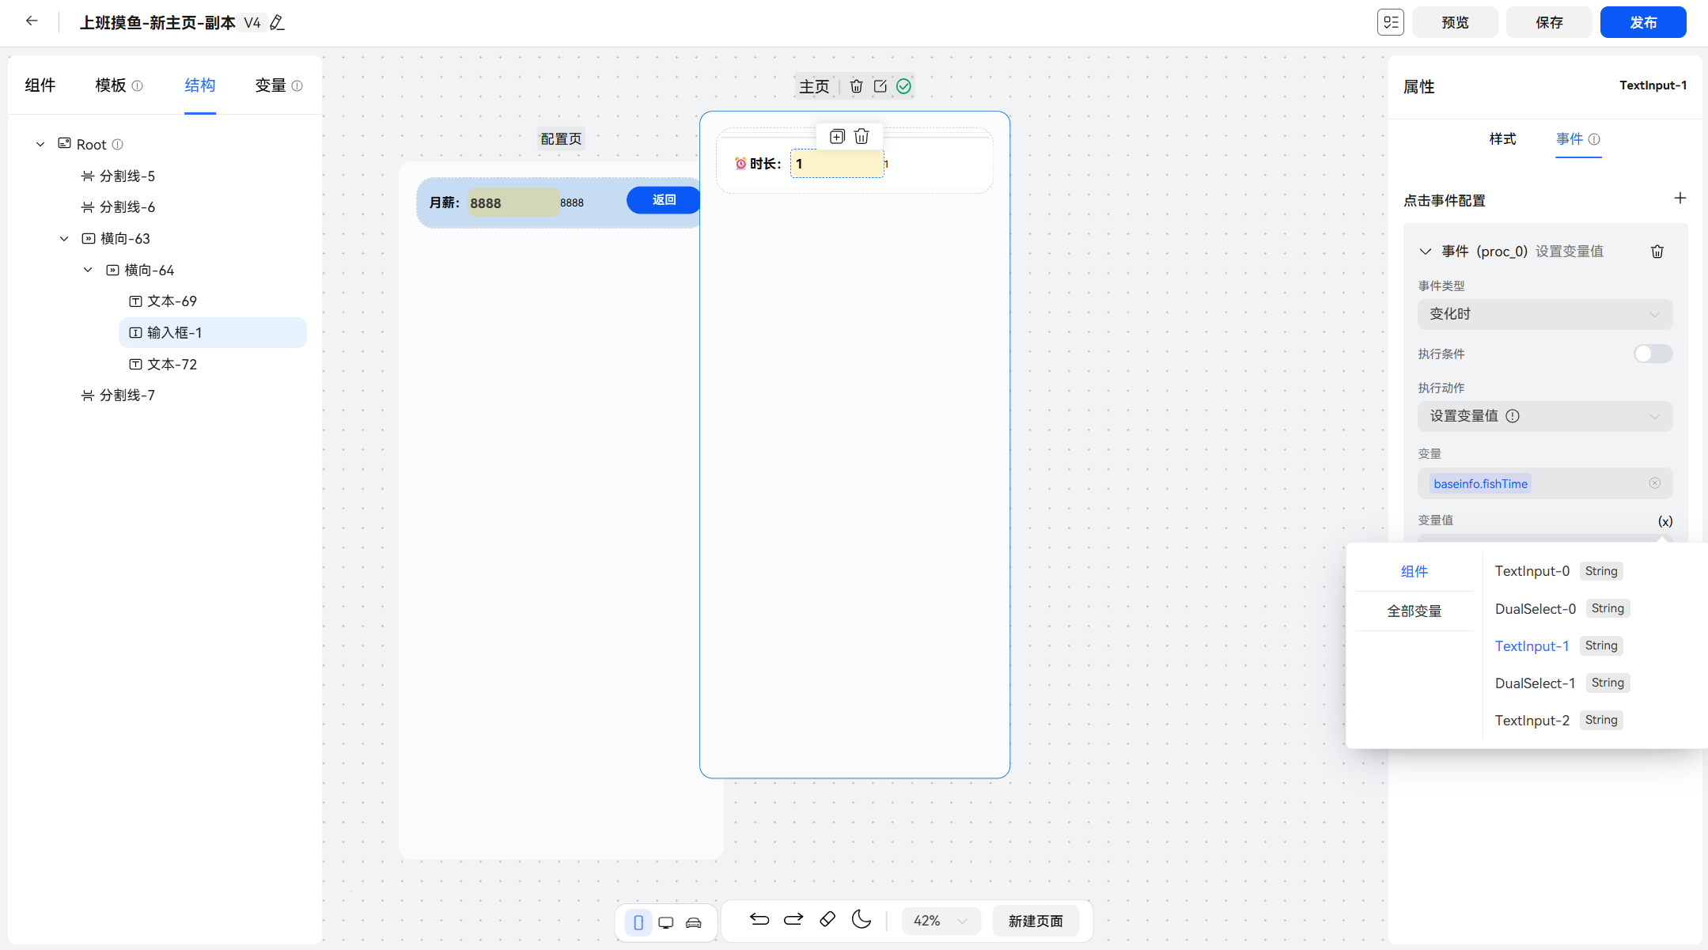Edit the 主页 page with the pencil-square icon
1708x950 pixels.
tap(881, 86)
